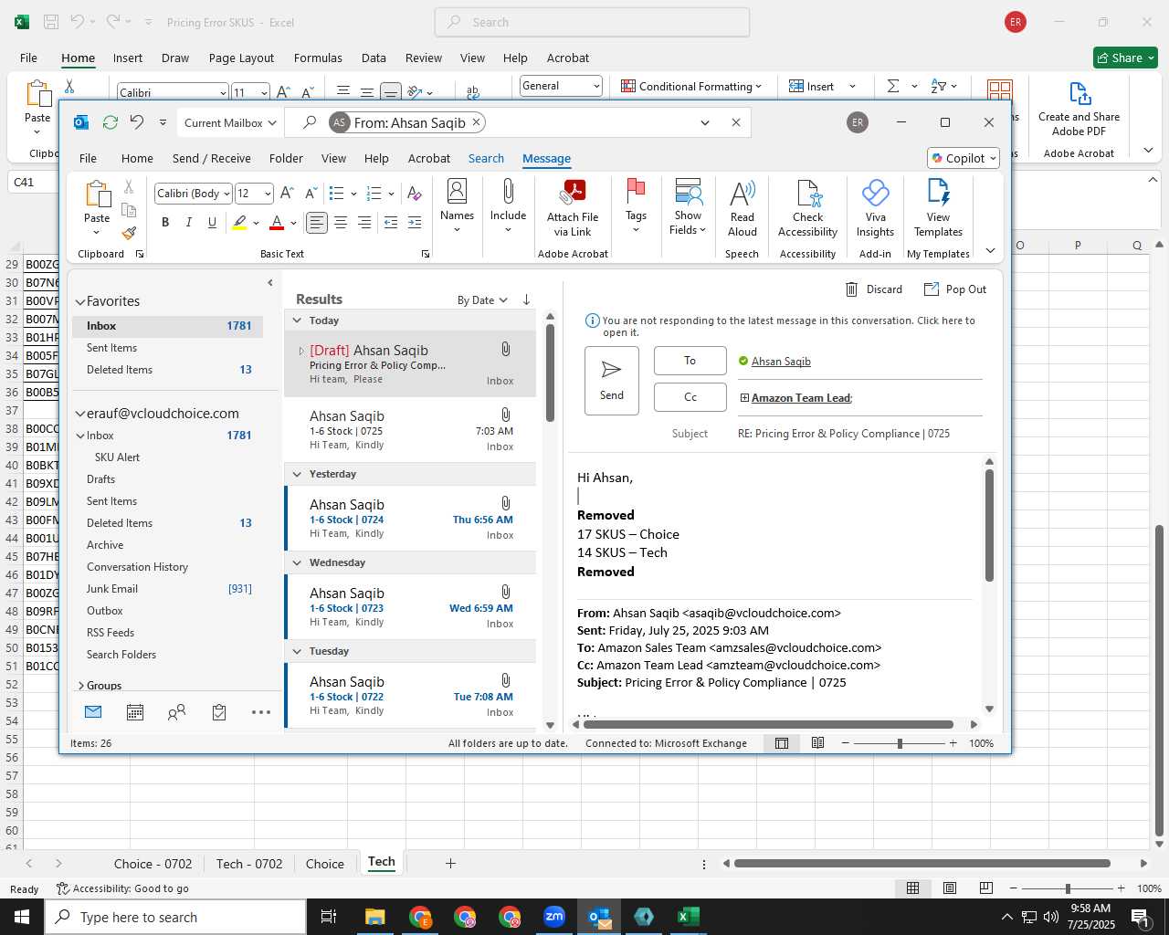Open the Copilot dropdown button

pyautogui.click(x=964, y=158)
